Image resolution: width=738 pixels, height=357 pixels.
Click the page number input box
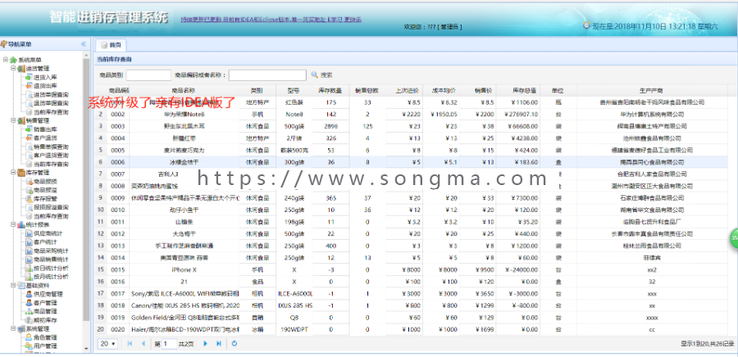(x=170, y=344)
